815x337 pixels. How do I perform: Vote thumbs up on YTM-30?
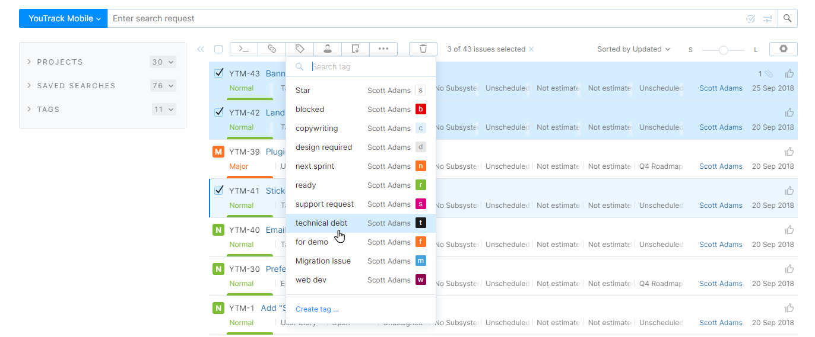tap(789, 269)
